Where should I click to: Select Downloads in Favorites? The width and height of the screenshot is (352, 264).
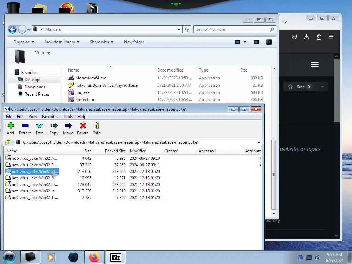pos(35,87)
